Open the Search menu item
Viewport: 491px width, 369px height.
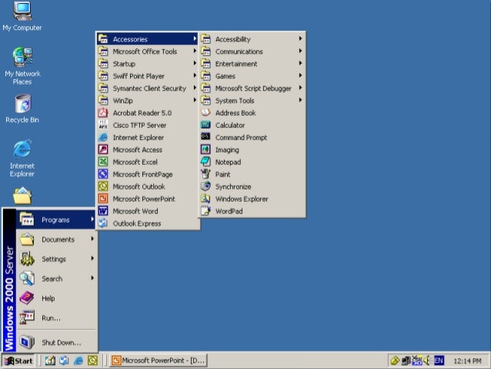pos(55,279)
